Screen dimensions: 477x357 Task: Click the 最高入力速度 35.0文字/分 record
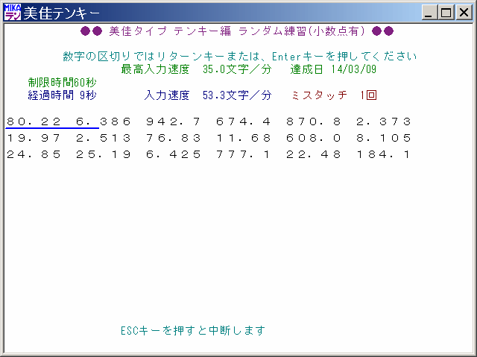[x=197, y=69]
